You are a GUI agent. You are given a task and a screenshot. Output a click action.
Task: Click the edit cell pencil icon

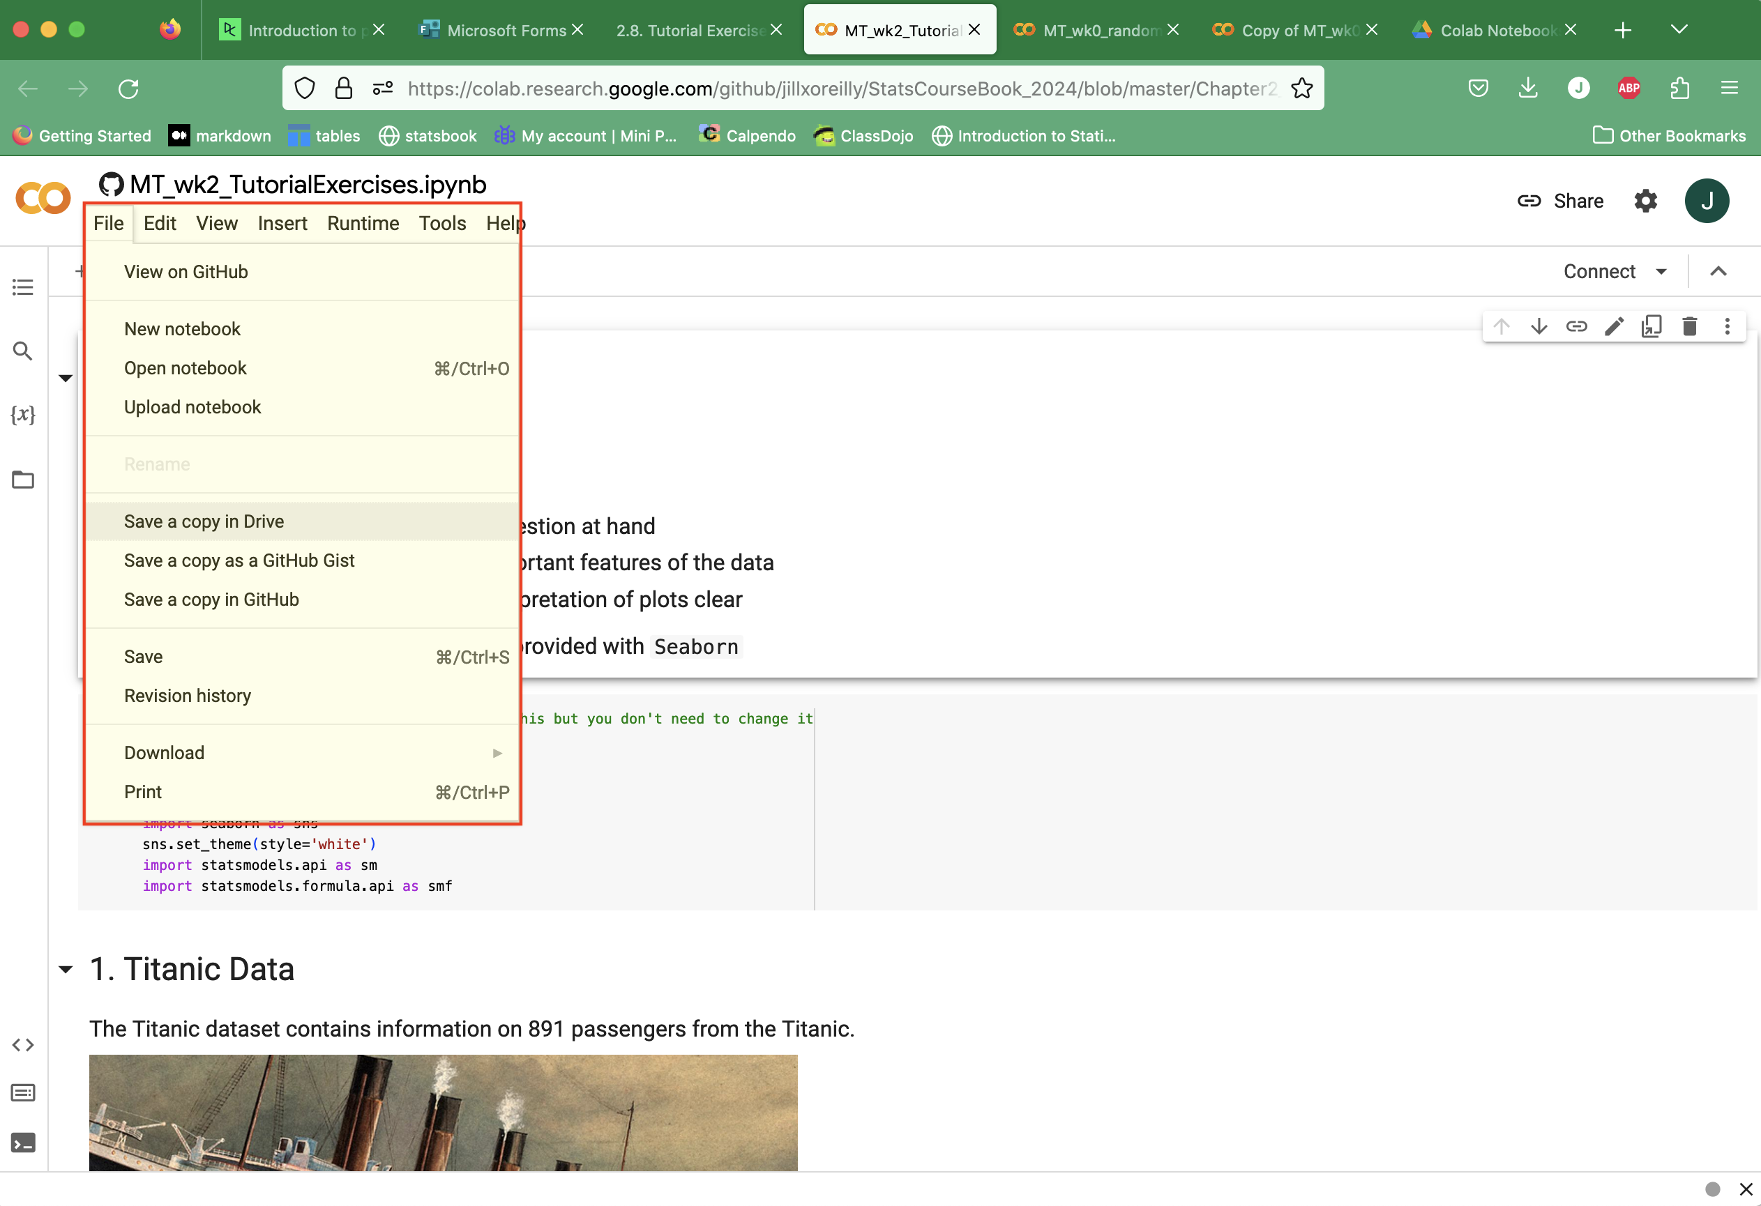[1614, 326]
